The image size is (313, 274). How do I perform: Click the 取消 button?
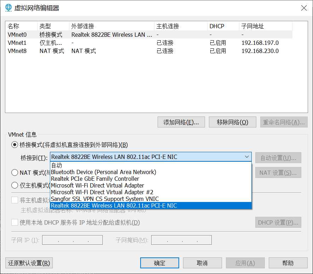[x=203, y=263]
